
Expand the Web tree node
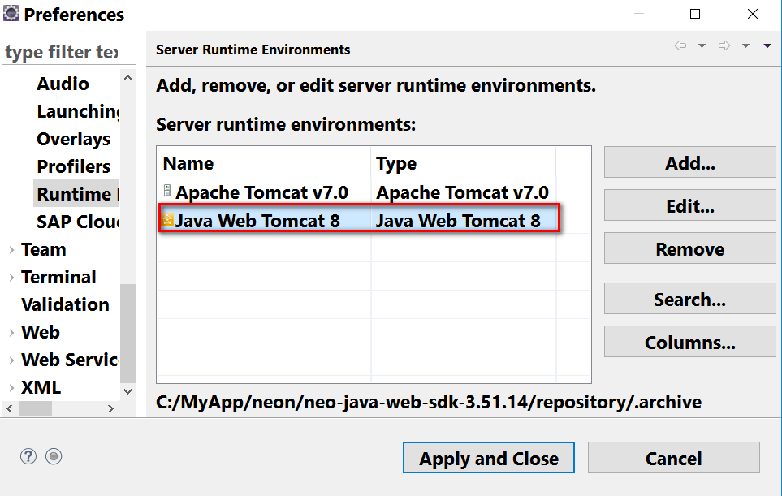(x=11, y=333)
